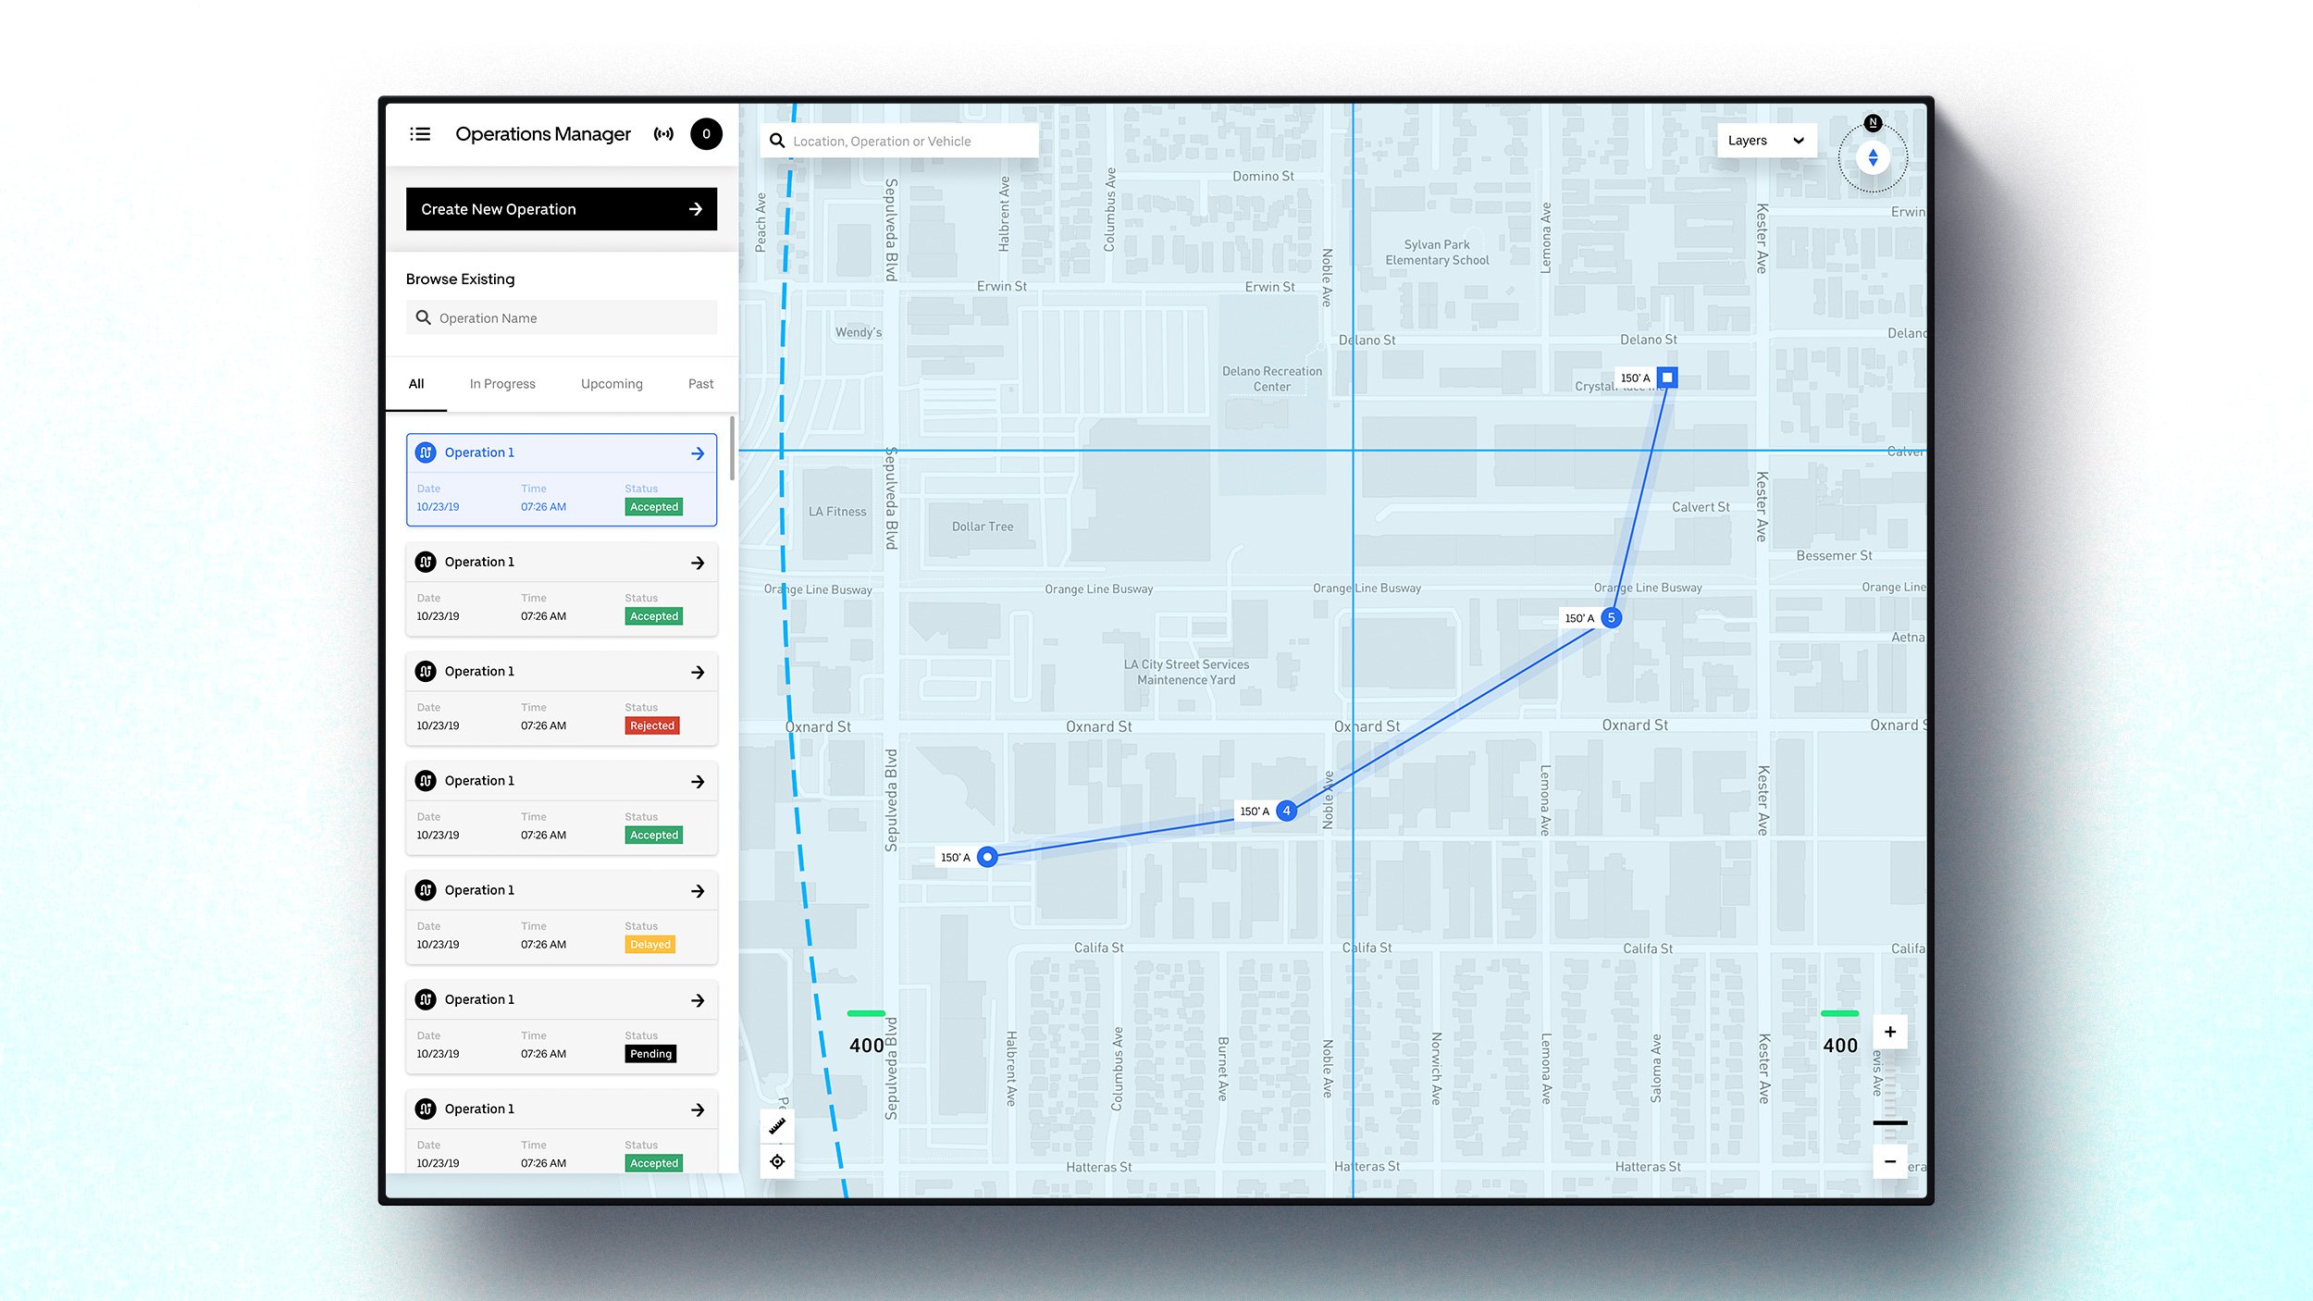The height and width of the screenshot is (1301, 2313).
Task: Click the broadcast signal icon
Action: coord(663,134)
